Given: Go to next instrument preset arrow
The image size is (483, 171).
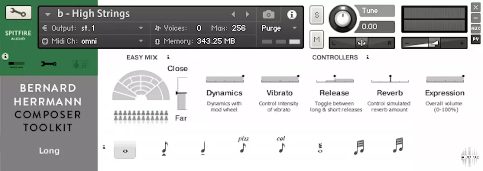Looking at the screenshot, I should pos(248,14).
